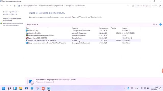Select NVIDIA Графический драйвер 451.67 entry
The height and width of the screenshot is (91, 163).
point(41,35)
